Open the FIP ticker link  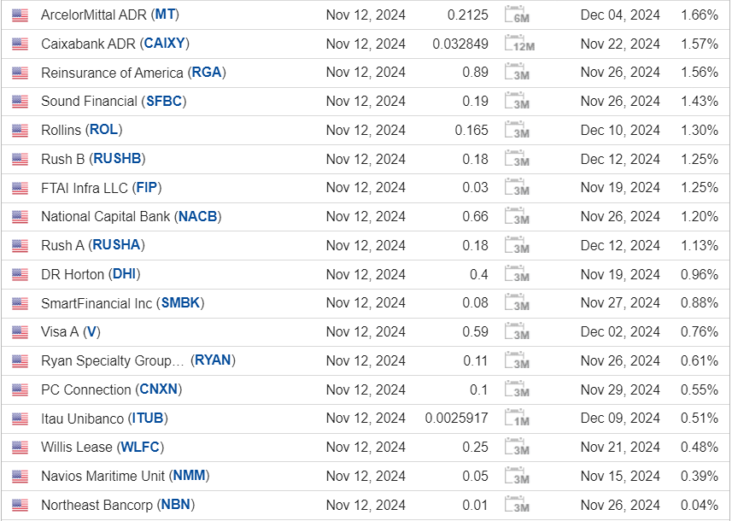pos(147,188)
